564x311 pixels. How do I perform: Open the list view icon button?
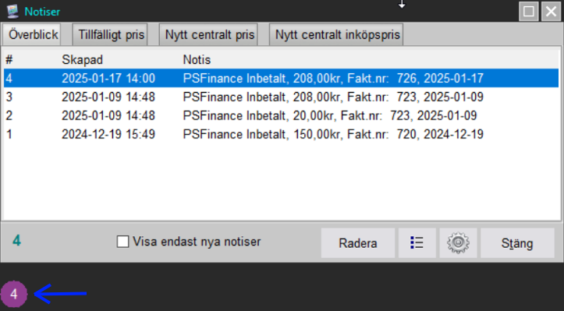point(417,242)
